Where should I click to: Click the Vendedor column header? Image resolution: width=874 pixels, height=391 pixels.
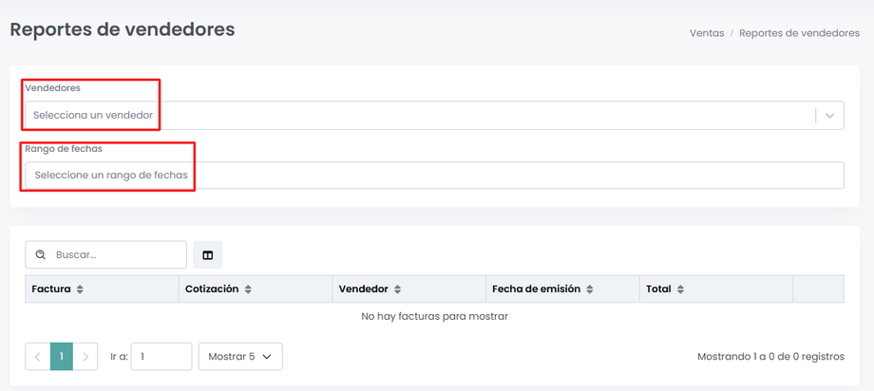coord(364,289)
